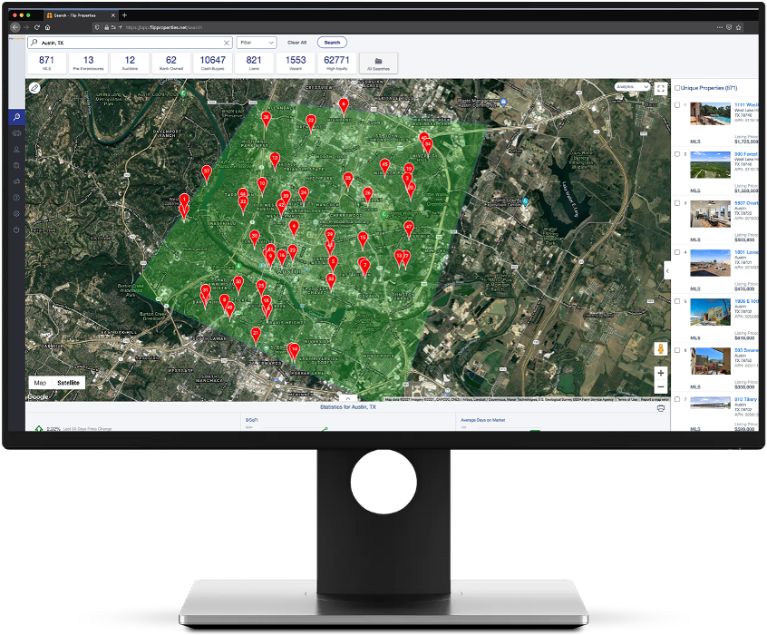The height and width of the screenshot is (635, 767).
Task: Click Clear All
Action: [x=297, y=43]
